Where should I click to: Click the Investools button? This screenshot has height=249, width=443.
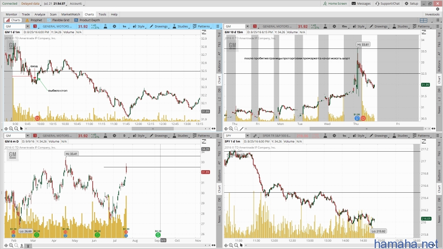432,14
